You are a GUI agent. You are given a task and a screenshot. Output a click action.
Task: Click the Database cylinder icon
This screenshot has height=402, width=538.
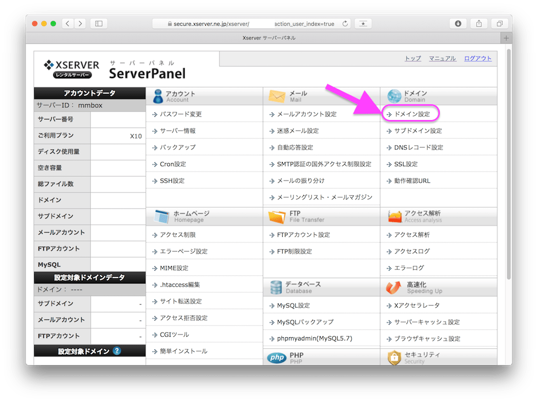[276, 287]
